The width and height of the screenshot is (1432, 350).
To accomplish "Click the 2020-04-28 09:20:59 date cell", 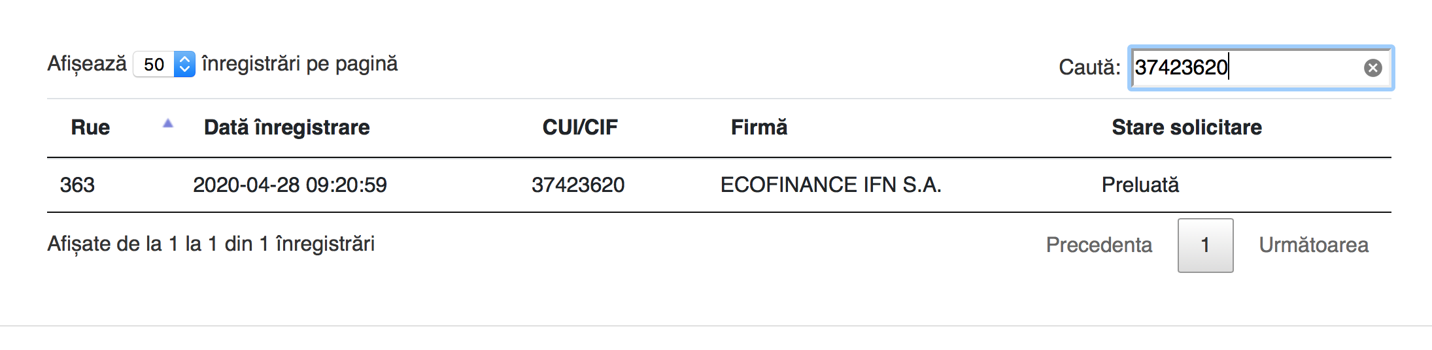I will coord(290,185).
